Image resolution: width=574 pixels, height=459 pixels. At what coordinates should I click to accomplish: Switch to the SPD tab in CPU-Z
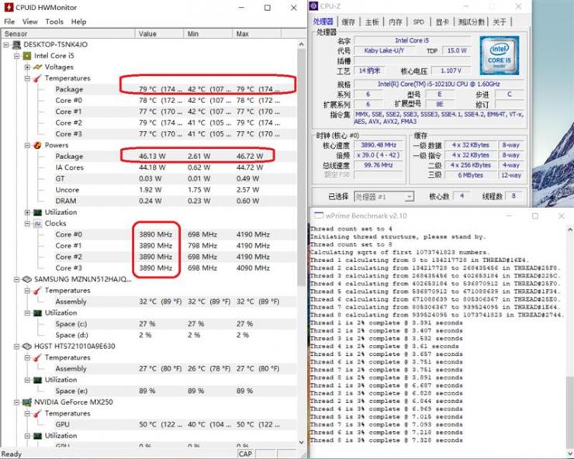418,22
